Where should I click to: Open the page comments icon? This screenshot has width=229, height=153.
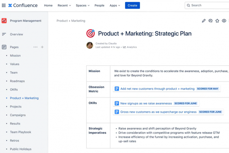click(x=210, y=21)
